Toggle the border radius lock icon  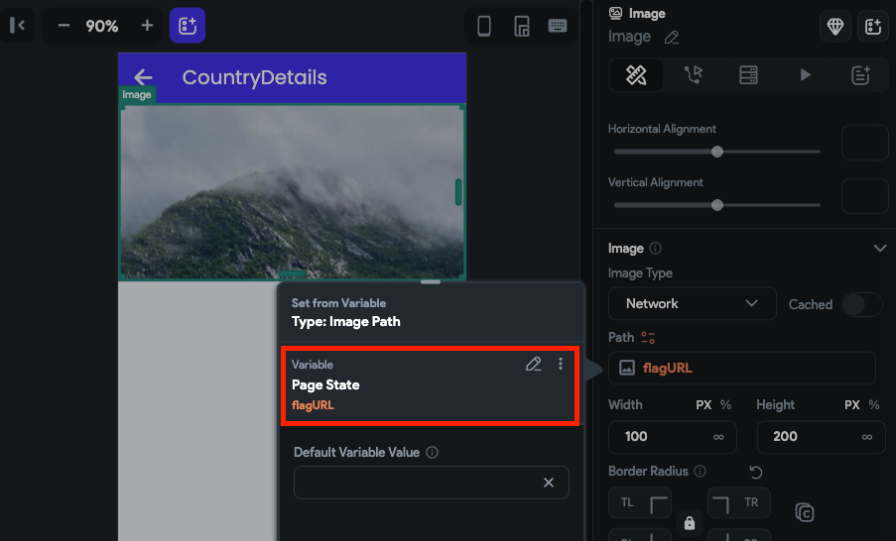click(x=690, y=523)
